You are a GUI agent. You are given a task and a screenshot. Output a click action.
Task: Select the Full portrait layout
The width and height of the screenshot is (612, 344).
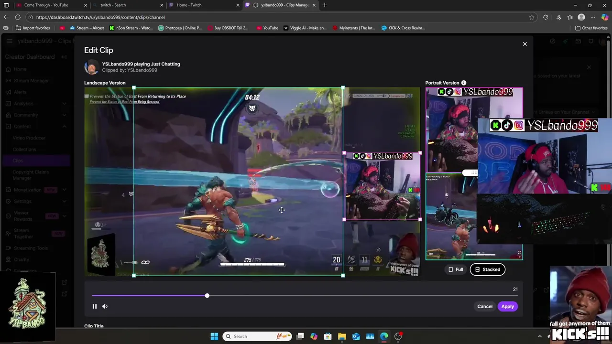455,269
